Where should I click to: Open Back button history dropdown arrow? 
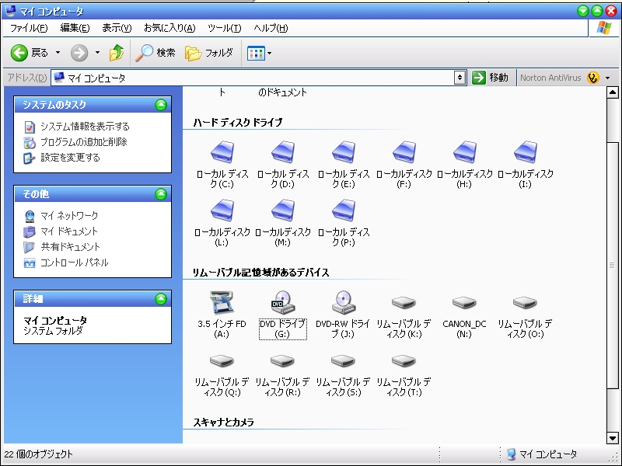click(58, 53)
